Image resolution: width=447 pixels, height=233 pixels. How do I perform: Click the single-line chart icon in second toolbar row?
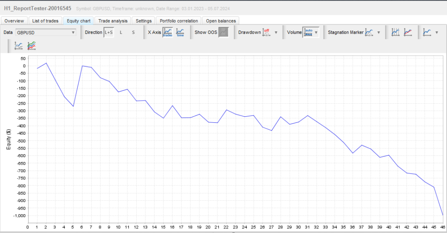click(19, 45)
